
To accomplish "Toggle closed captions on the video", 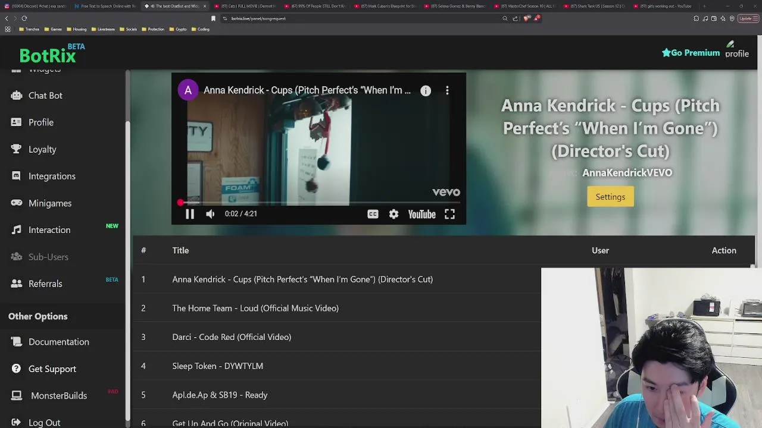I will point(373,214).
